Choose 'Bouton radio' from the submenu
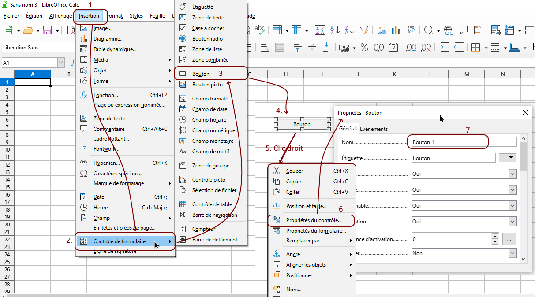 207,39
